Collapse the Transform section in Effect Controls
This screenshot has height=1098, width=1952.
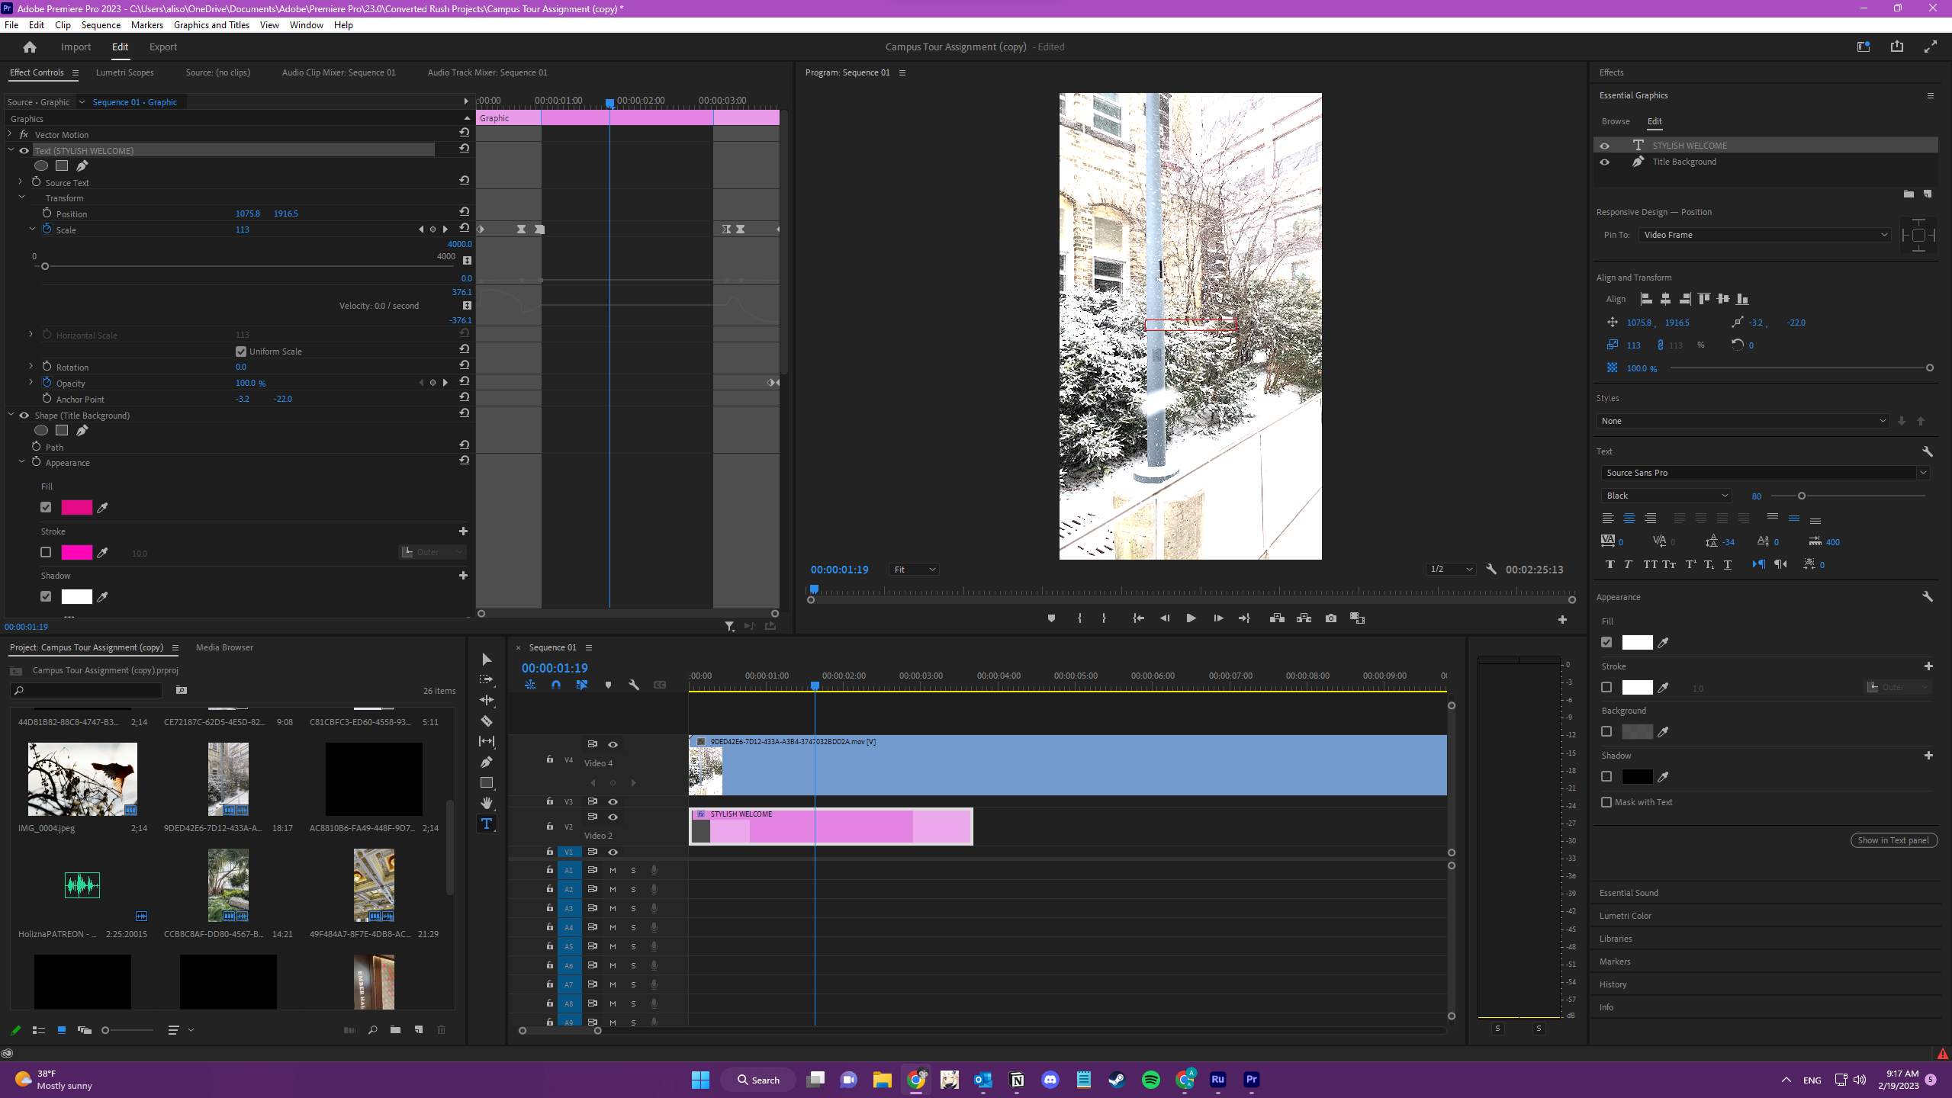[x=22, y=197]
